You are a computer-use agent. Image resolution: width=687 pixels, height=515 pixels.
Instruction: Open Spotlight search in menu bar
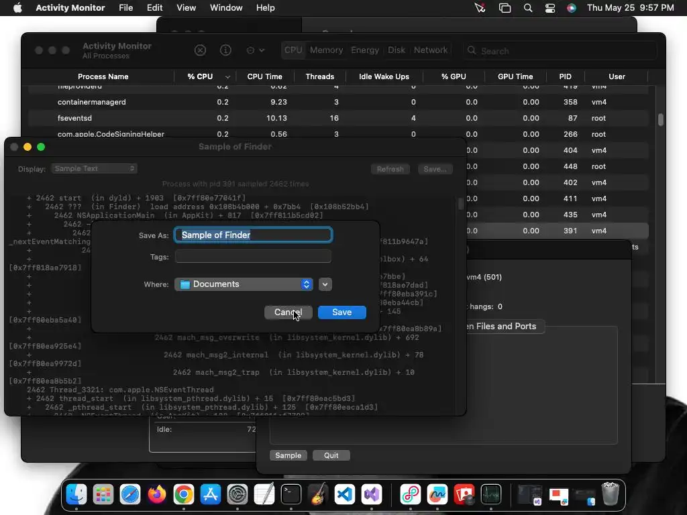coord(528,8)
